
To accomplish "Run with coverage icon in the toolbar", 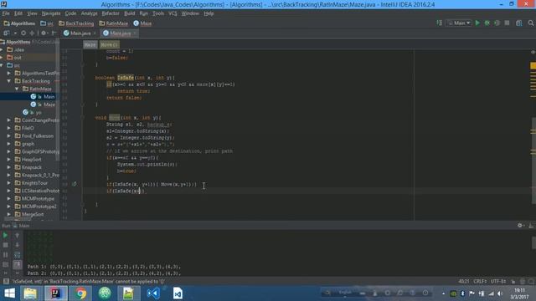I will click(x=497, y=23).
